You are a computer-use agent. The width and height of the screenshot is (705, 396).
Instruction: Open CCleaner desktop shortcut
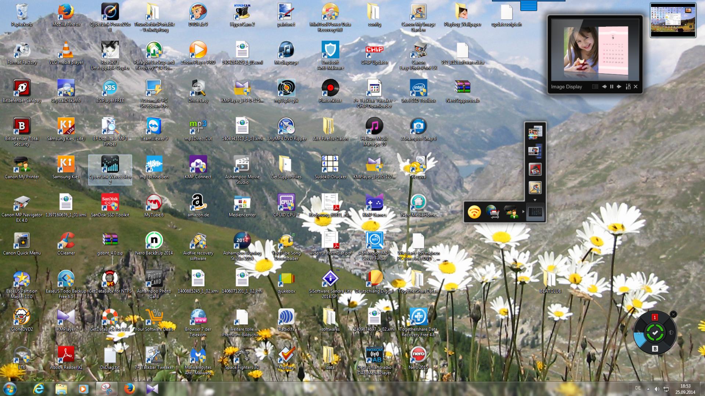(66, 244)
